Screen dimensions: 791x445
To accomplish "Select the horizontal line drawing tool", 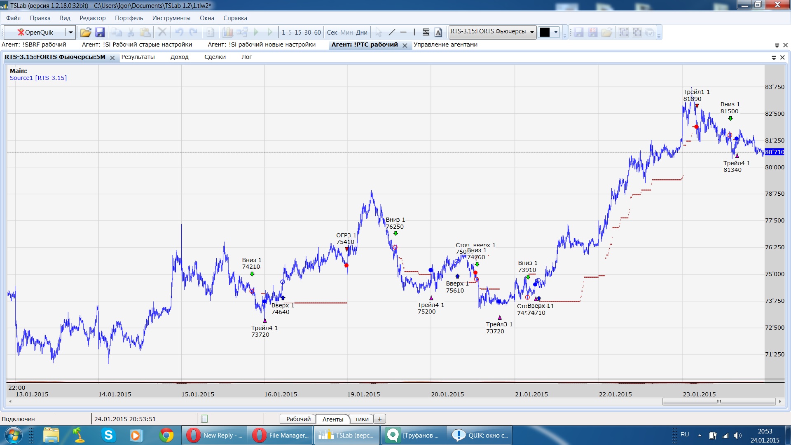I will click(x=403, y=32).
